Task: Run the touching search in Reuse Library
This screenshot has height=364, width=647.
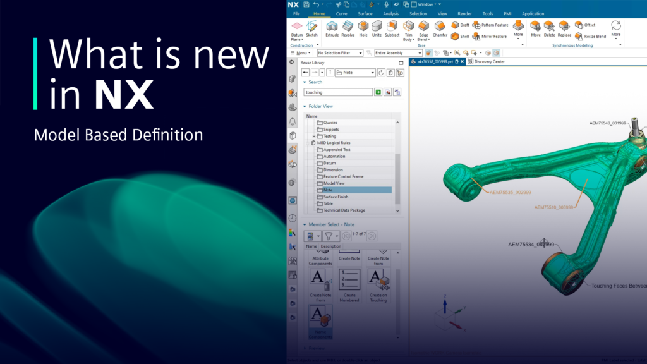Action: (377, 92)
